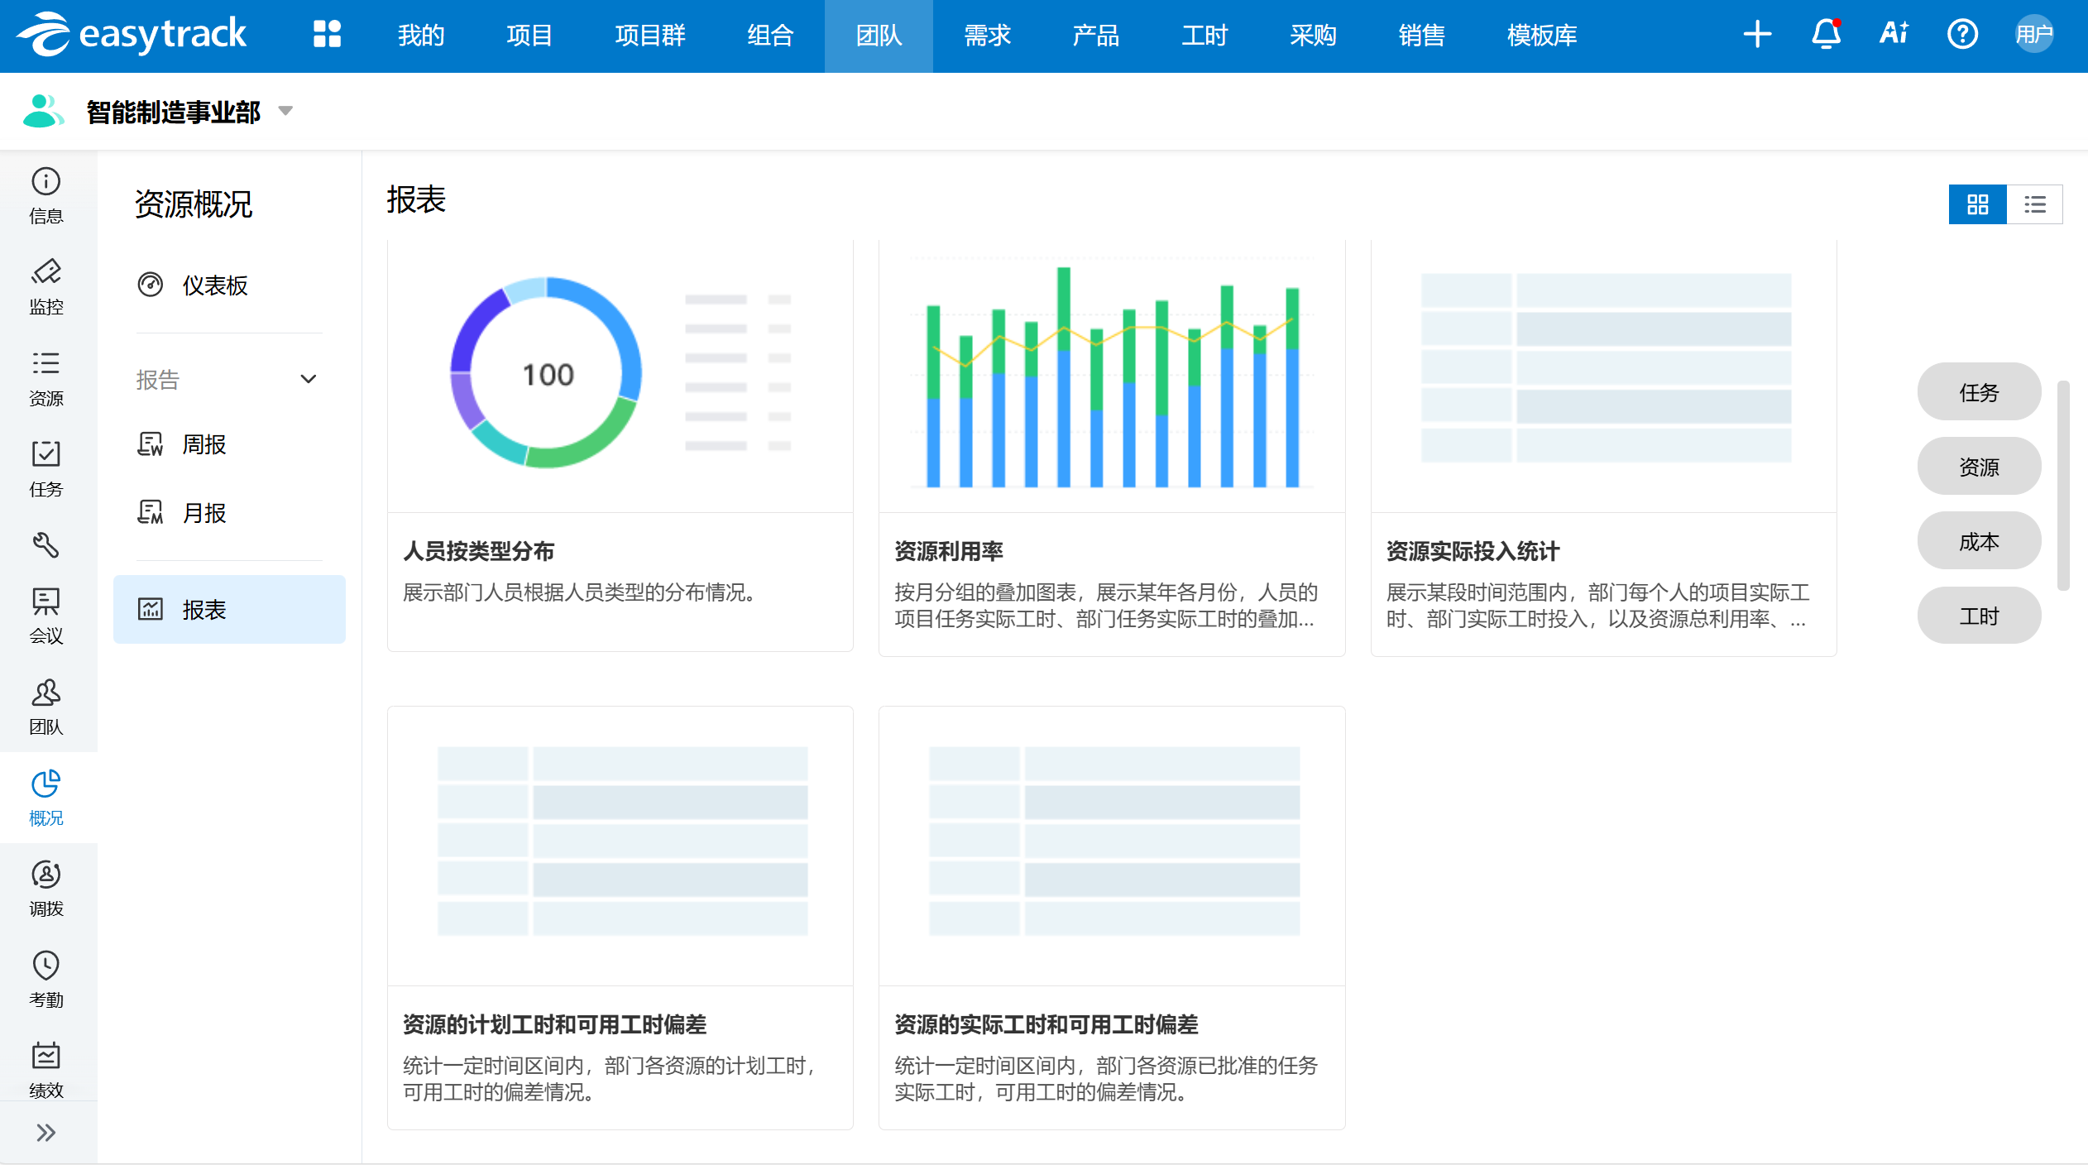Viewport: 2088px width, 1165px height.
Task: Switch to list view layout
Action: [x=2035, y=204]
